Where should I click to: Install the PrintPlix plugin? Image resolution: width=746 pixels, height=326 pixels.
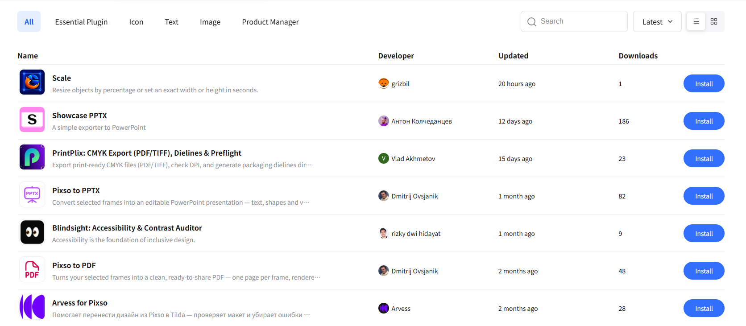704,158
